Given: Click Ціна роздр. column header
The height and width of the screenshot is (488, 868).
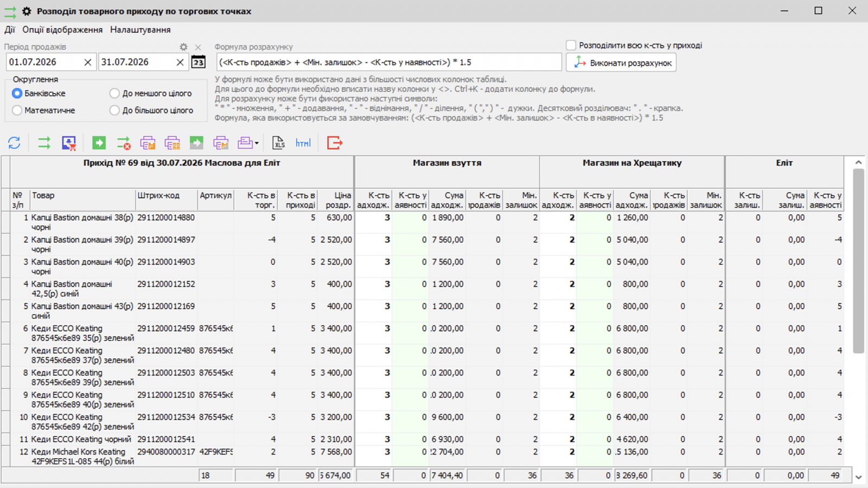Looking at the screenshot, I should pyautogui.click(x=336, y=200).
